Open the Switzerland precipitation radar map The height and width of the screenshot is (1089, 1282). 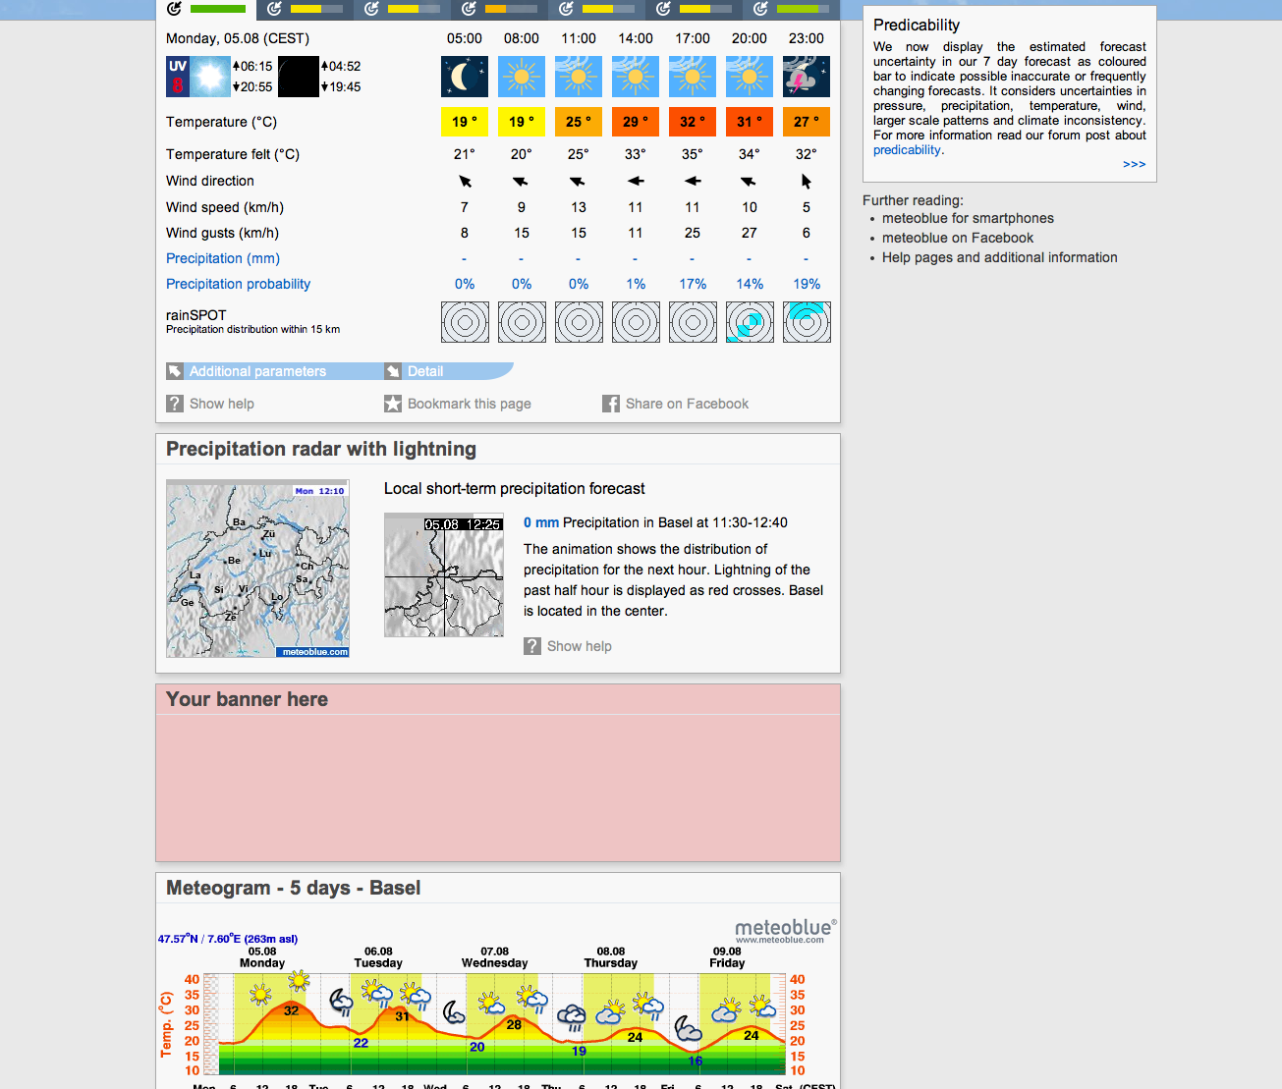(x=257, y=569)
